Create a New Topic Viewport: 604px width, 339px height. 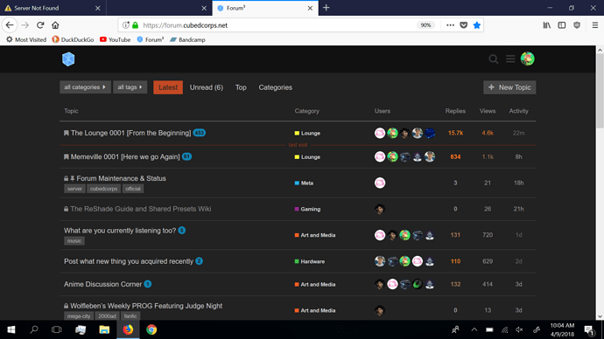pyautogui.click(x=509, y=87)
